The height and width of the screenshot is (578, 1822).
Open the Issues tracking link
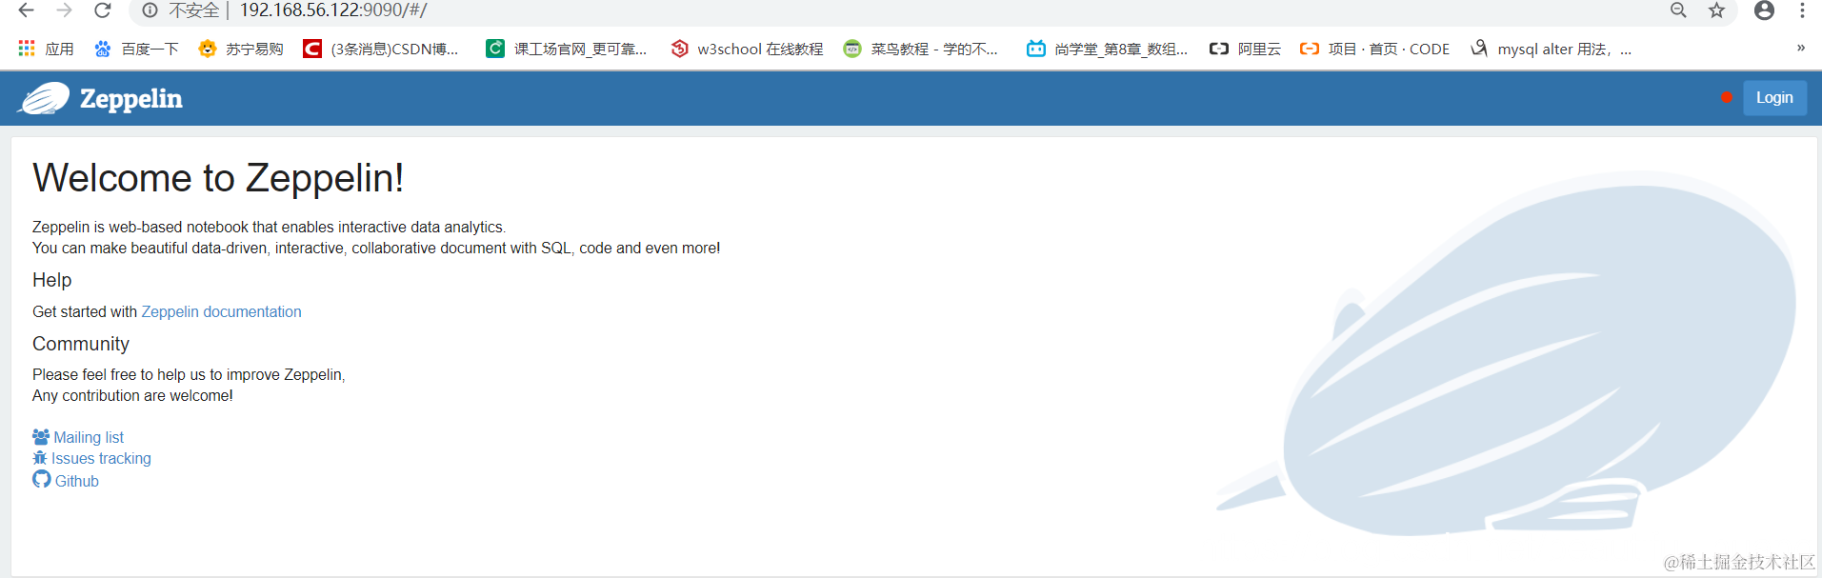coord(101,459)
